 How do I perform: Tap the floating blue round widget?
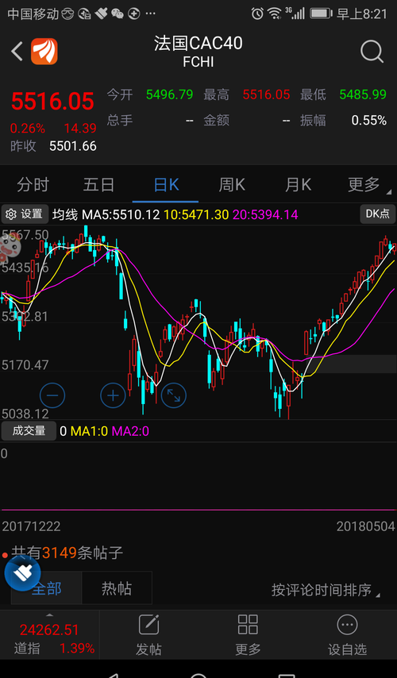click(22, 573)
